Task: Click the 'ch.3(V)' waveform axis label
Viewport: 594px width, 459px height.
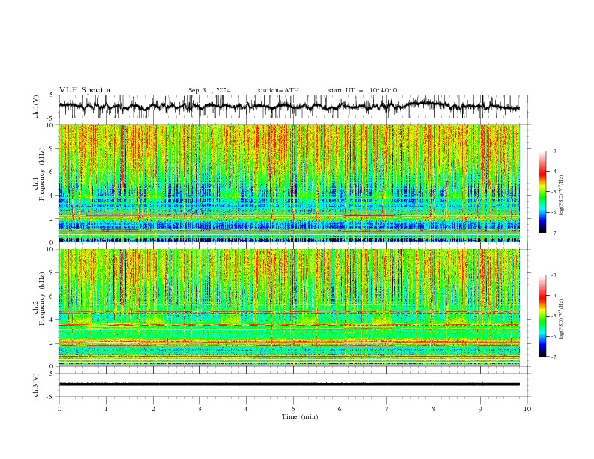Action: (x=36, y=385)
